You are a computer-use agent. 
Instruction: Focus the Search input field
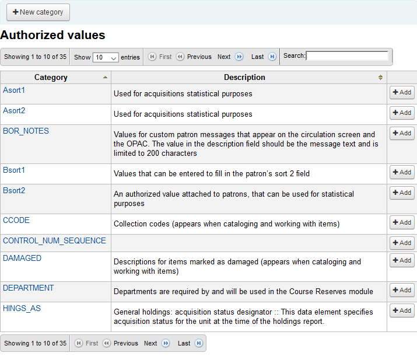pyautogui.click(x=347, y=56)
